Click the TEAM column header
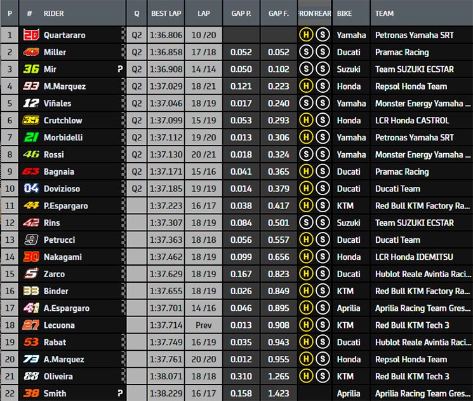This screenshot has height=401, width=473. tap(384, 13)
